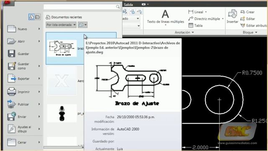Expand the Bloque panel

point(250,32)
